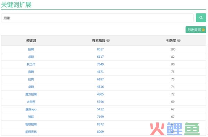Click search index value 8672

[x=100, y=124]
